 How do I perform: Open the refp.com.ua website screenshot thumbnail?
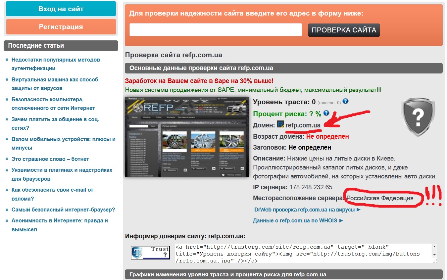click(186, 137)
